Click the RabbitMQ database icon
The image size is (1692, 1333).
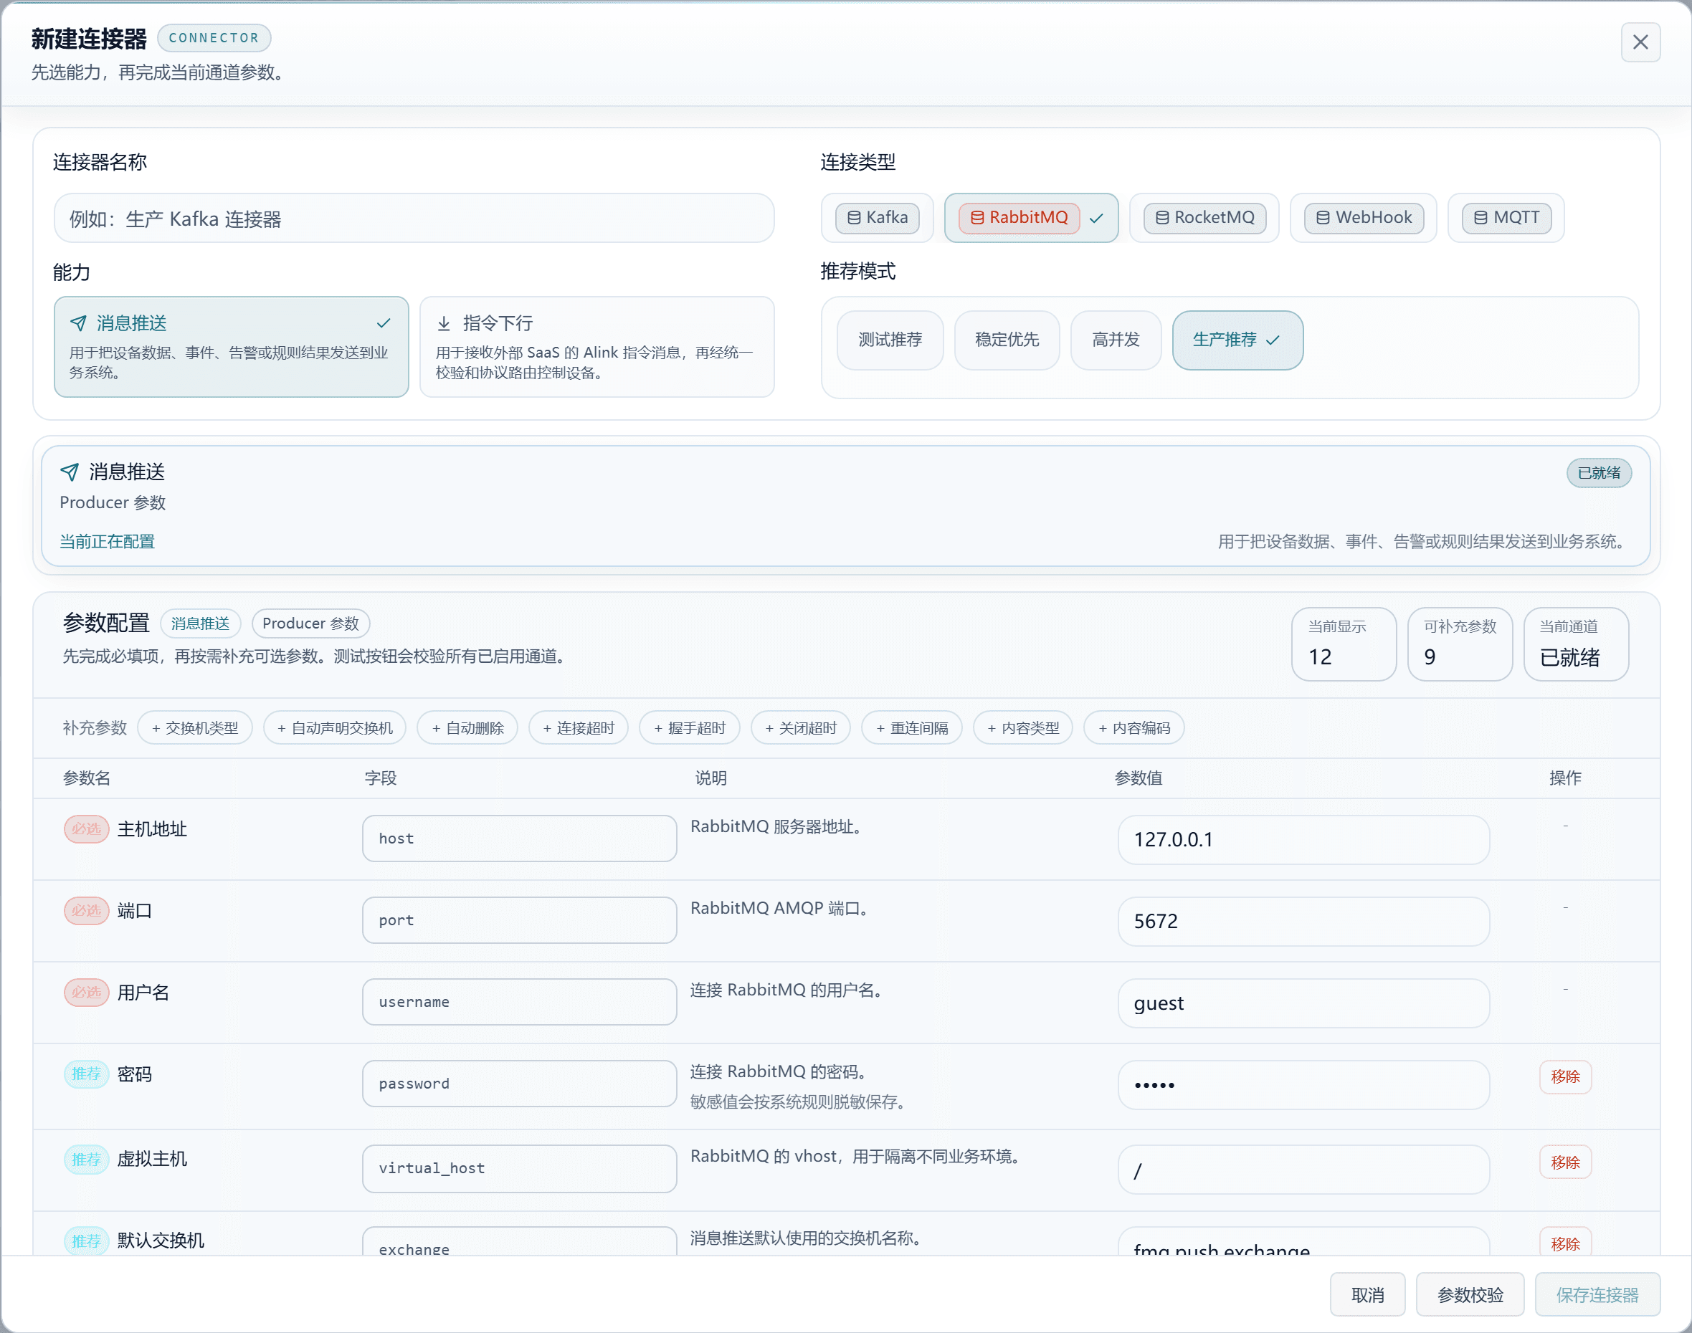coord(976,218)
